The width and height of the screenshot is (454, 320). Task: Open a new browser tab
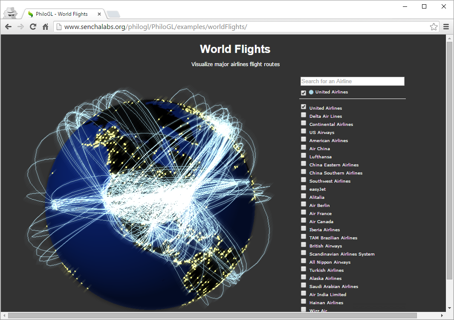(113, 14)
